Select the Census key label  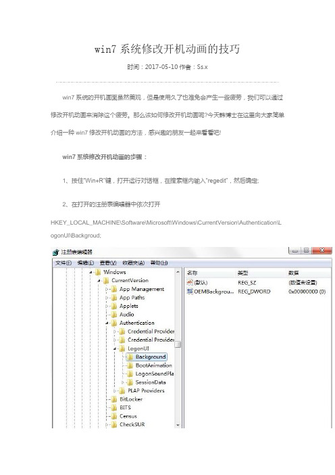(128, 416)
